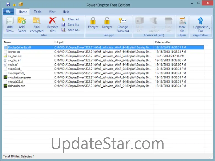
Task: Expand the Upgrade to Pro dropdown arrow
Action: 209,28
